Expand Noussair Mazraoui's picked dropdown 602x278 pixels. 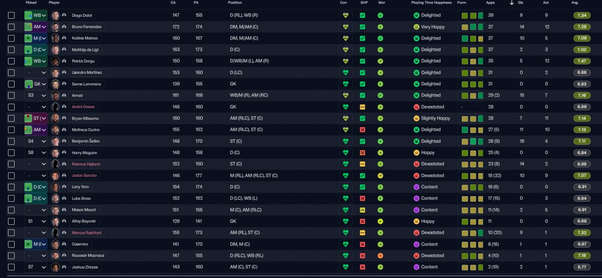(x=36, y=256)
